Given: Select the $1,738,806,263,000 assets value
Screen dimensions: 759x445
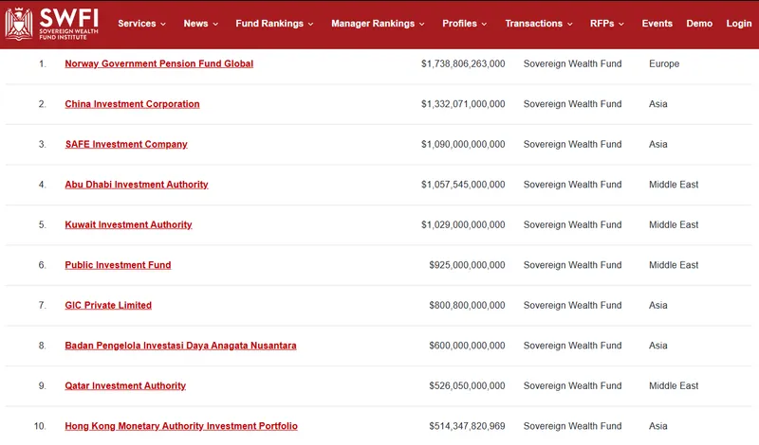Looking at the screenshot, I should (x=463, y=63).
